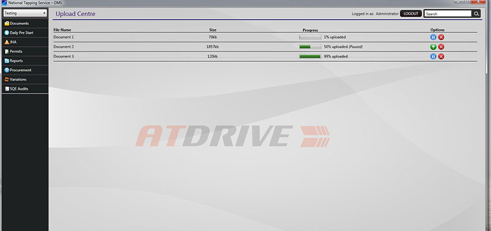Open the Variations section

25,80
